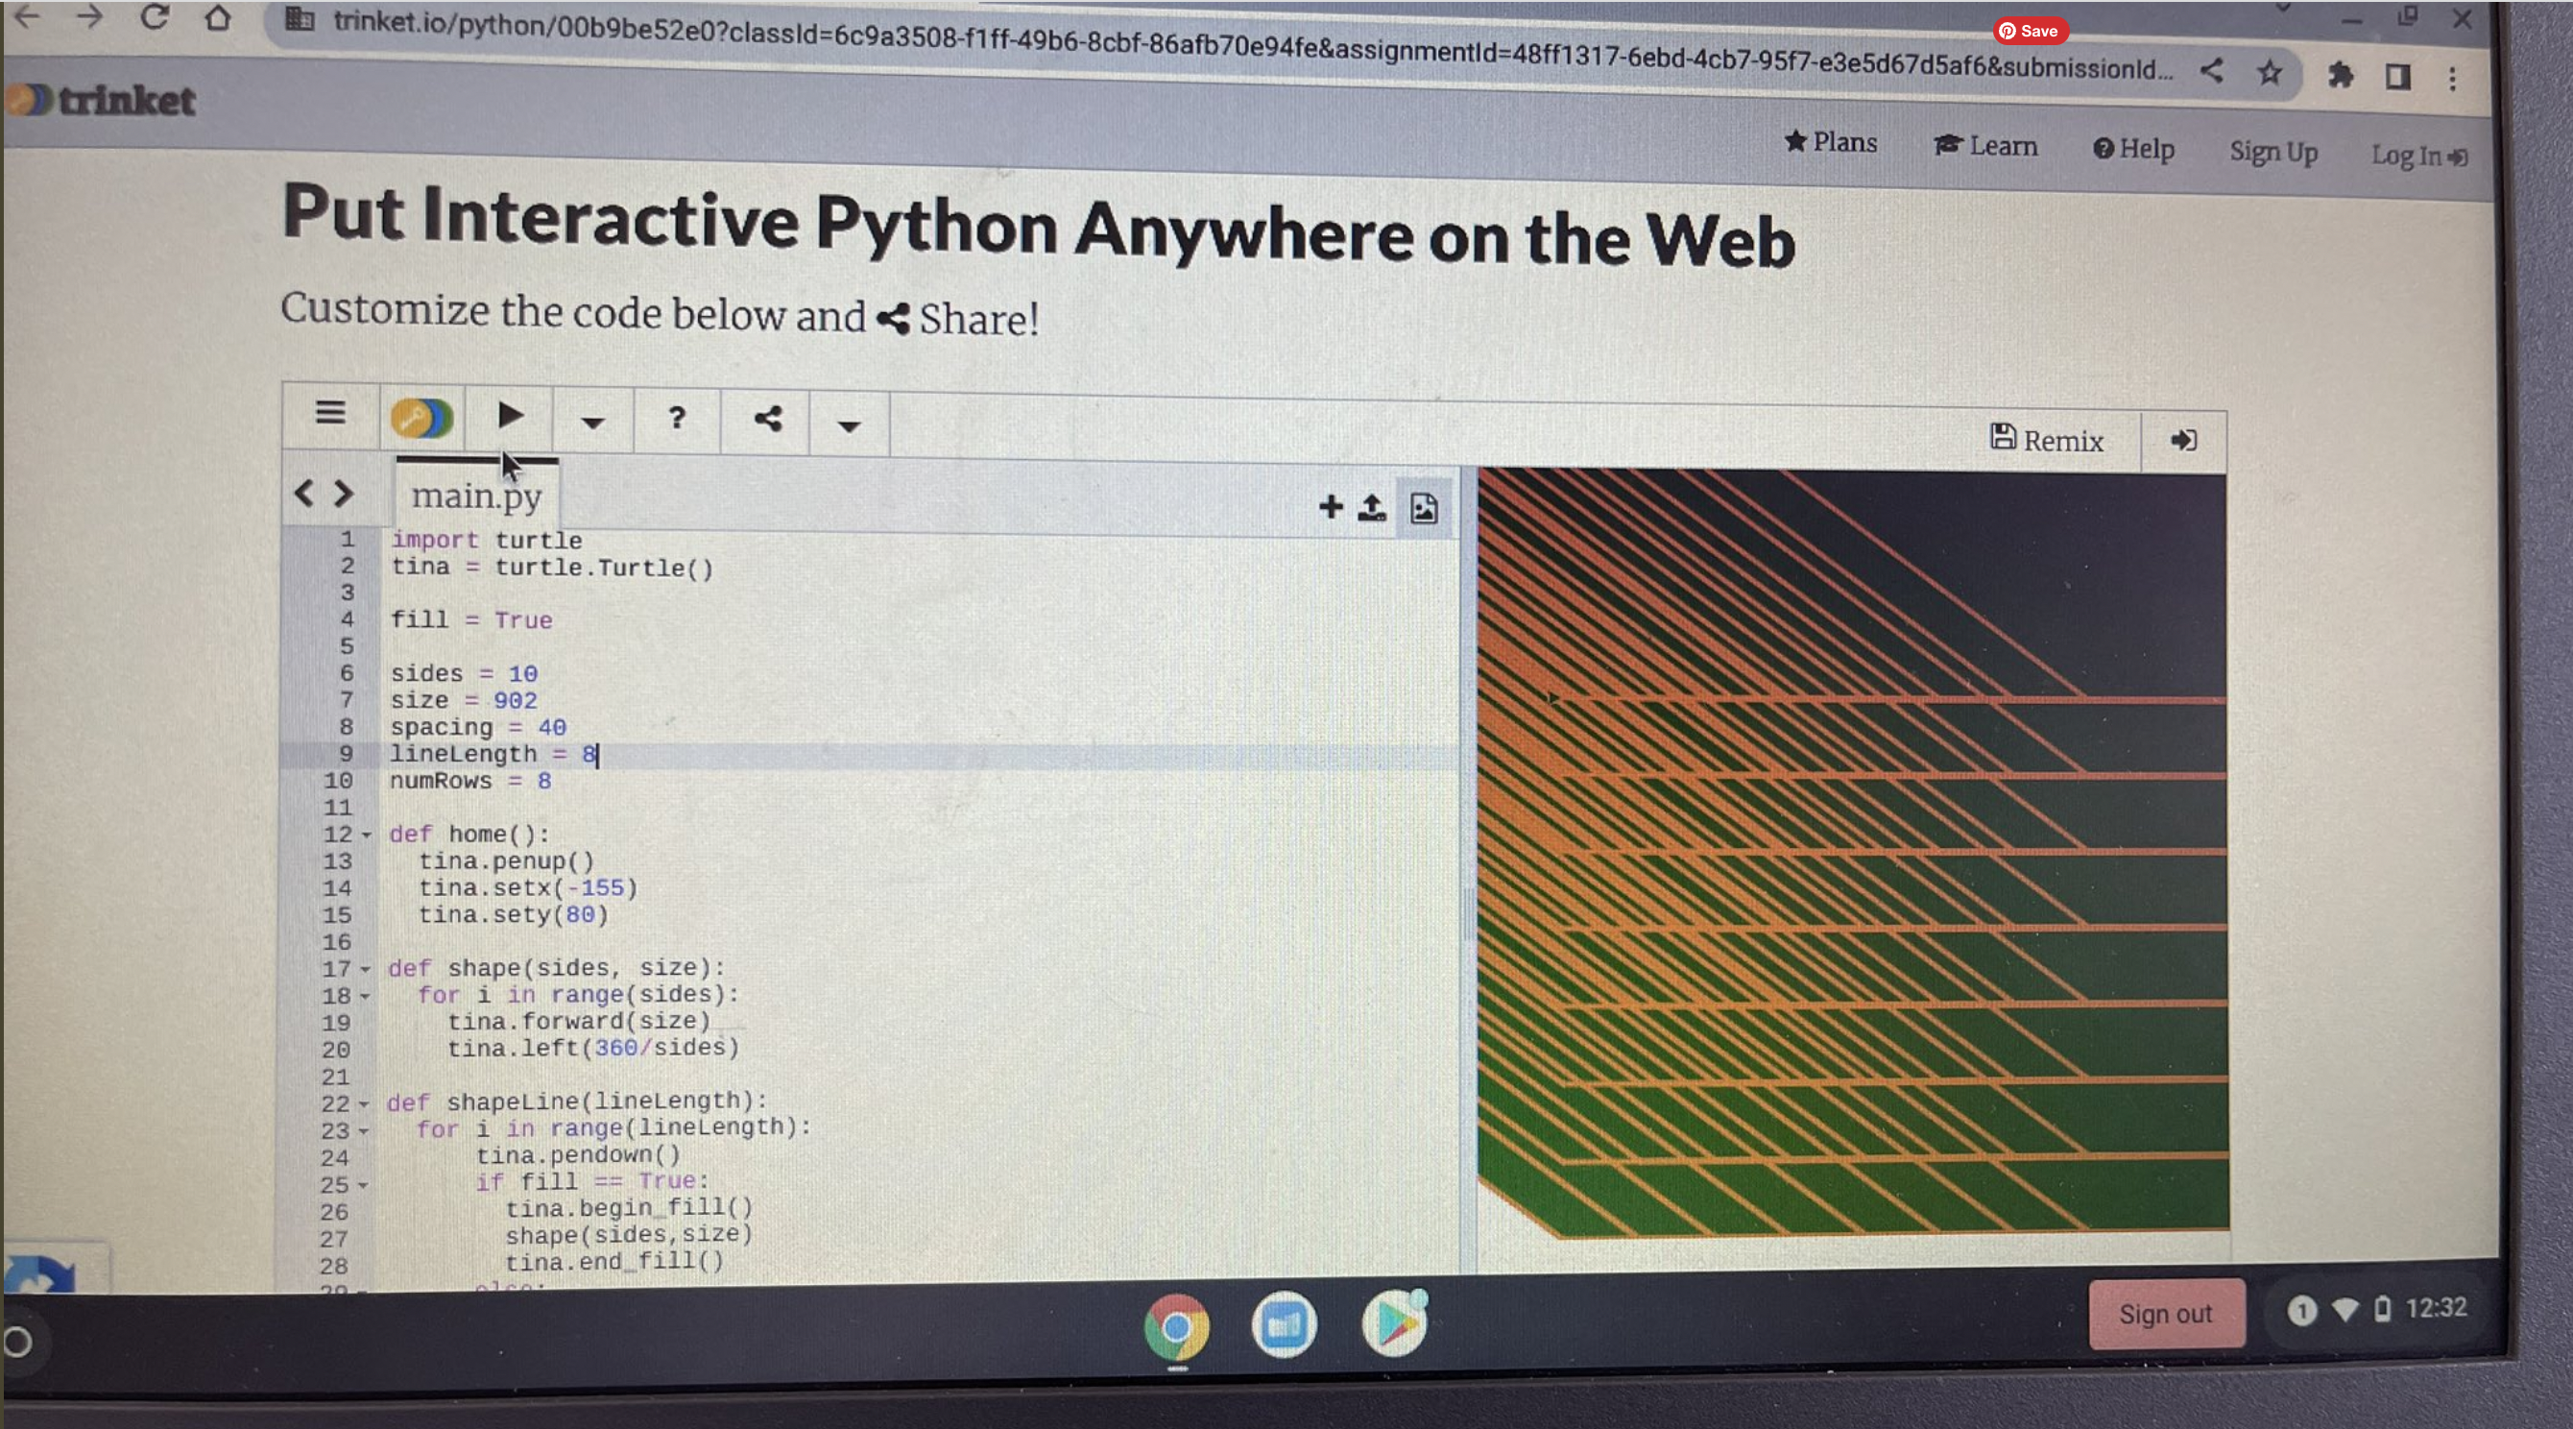Click code line 10 'numRows = 8'
This screenshot has height=1429, width=2573.
[x=470, y=782]
